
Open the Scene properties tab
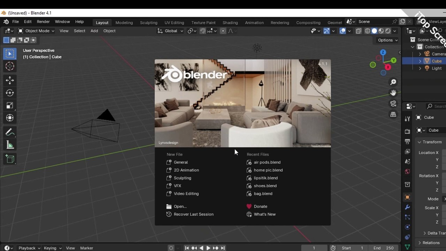[x=407, y=162]
